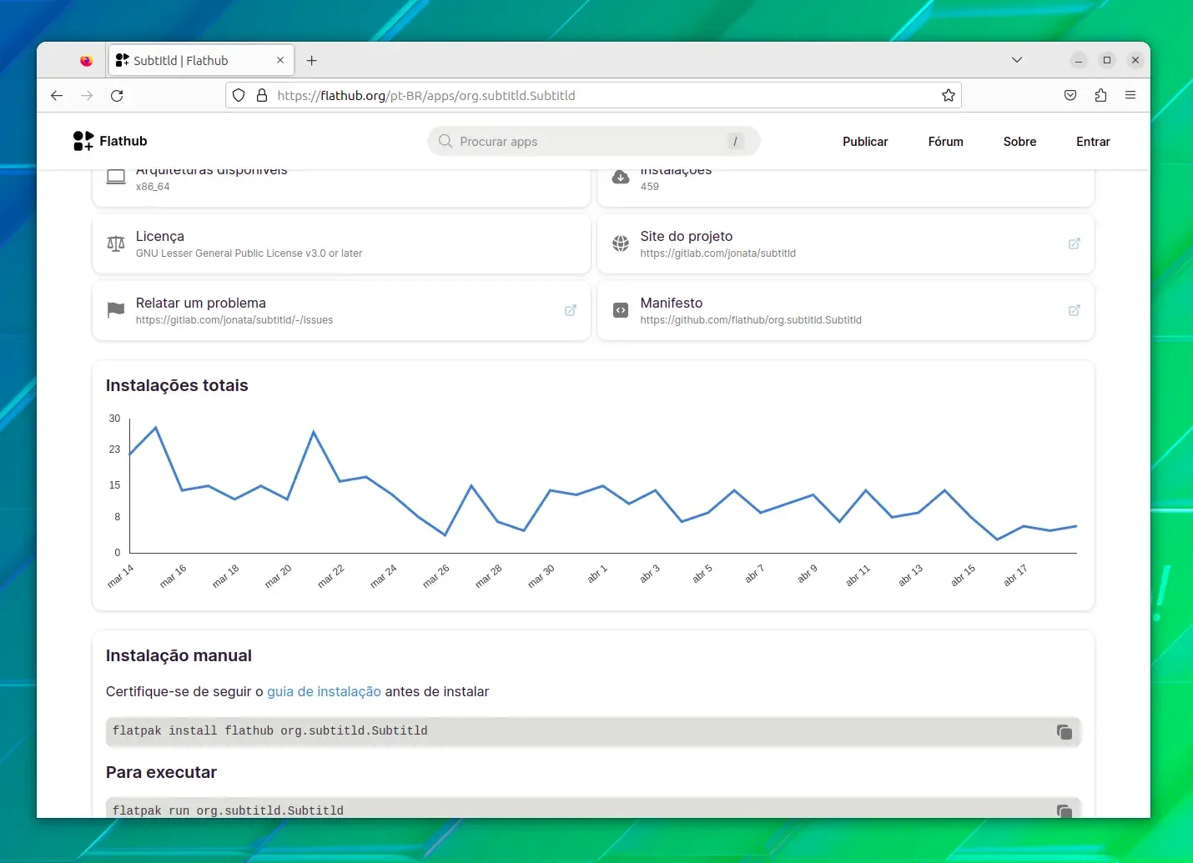Image resolution: width=1193 pixels, height=863 pixels.
Task: Minimize the Firefox window
Action: tap(1079, 60)
